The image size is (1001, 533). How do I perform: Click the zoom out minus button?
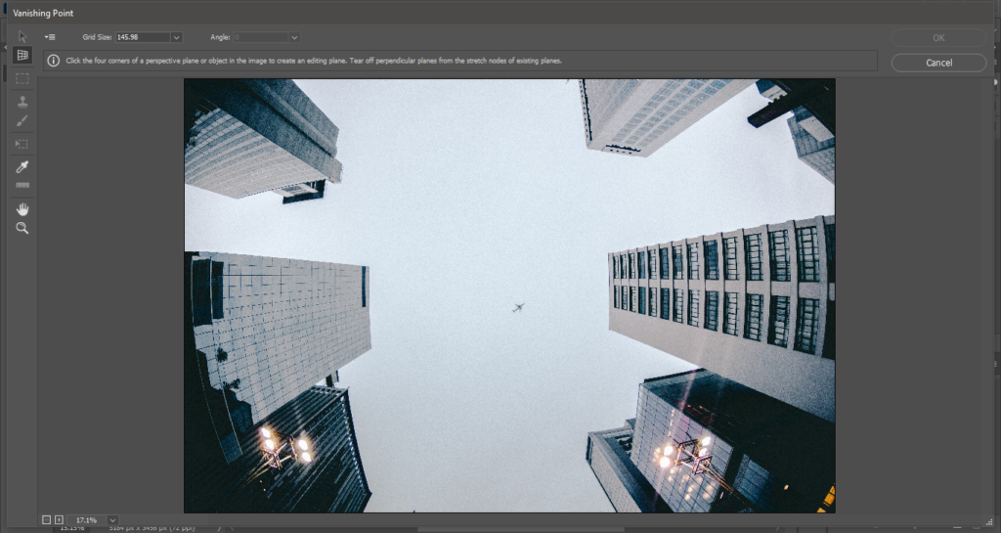tap(47, 520)
